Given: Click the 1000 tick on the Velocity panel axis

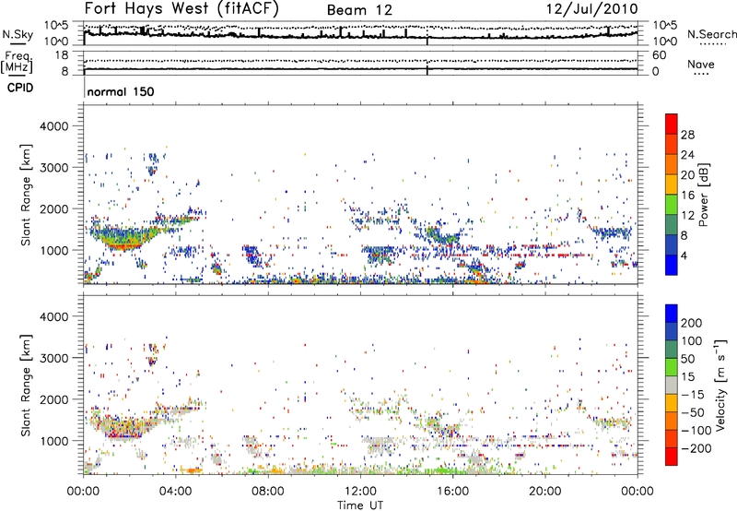Looking at the screenshot, I should [x=54, y=441].
